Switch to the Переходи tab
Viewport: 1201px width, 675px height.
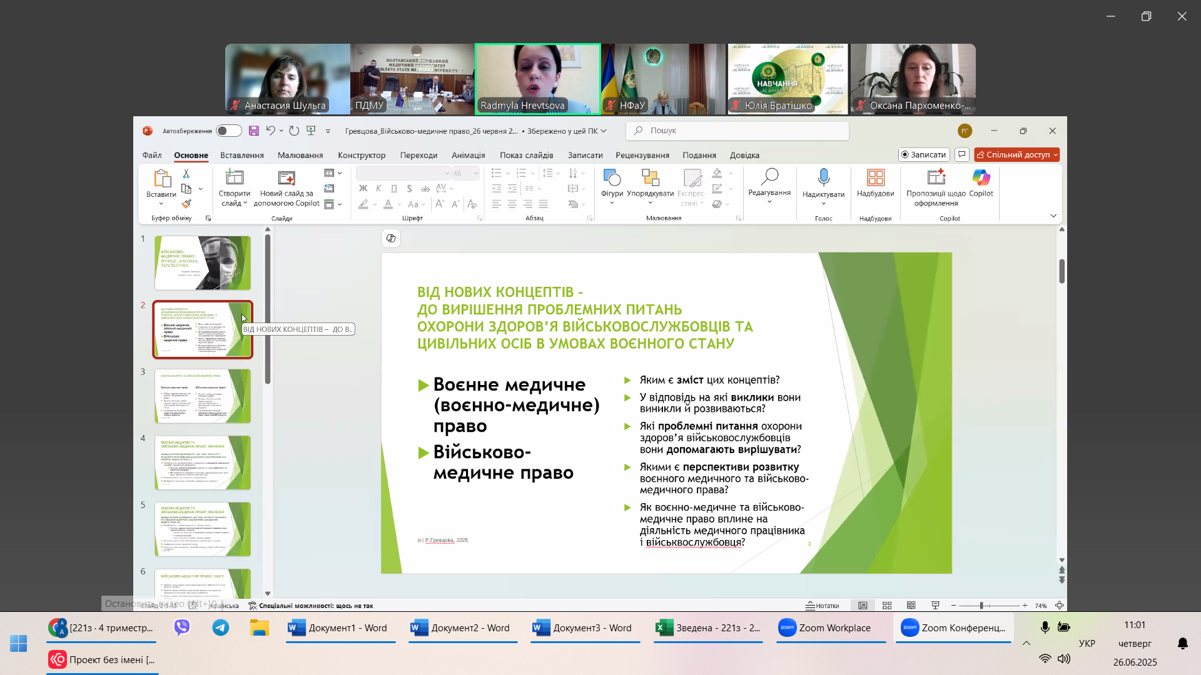418,155
